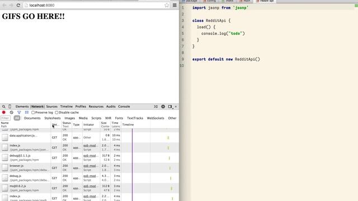
Task: Go forward in the browser
Action: (x=11, y=5)
